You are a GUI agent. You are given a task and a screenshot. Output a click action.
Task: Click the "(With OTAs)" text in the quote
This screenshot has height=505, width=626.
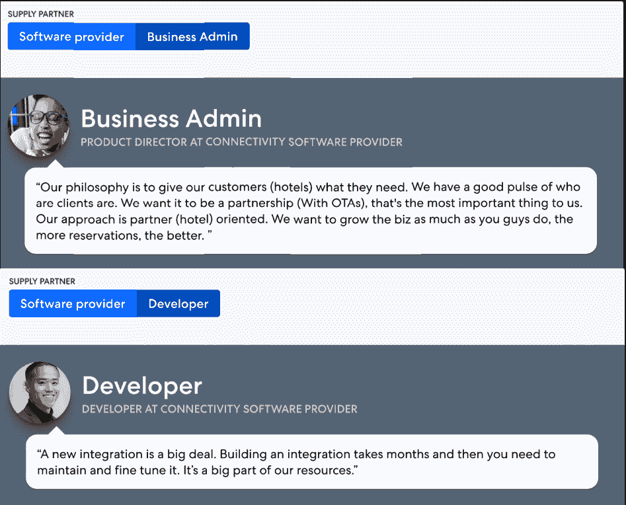coord(329,202)
